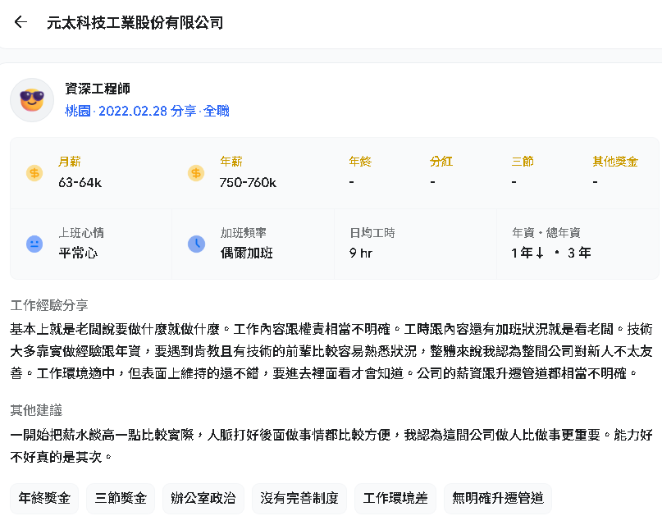Image resolution: width=662 pixels, height=516 pixels.
Task: Open the 桃園 · 2022.02.28 分享 · 全職 link
Action: click(147, 111)
